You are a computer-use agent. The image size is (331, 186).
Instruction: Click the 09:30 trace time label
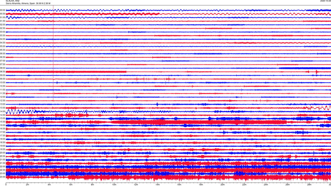click(3, 79)
